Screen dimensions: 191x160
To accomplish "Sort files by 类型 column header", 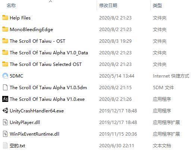I will tap(157, 5).
